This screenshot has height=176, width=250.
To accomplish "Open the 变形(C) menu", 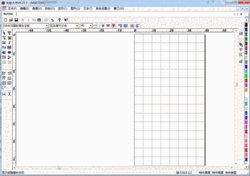I will 62,9.
